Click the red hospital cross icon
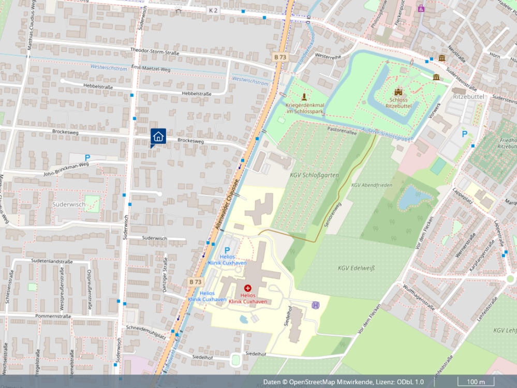This screenshot has width=517, height=388. 248,288
